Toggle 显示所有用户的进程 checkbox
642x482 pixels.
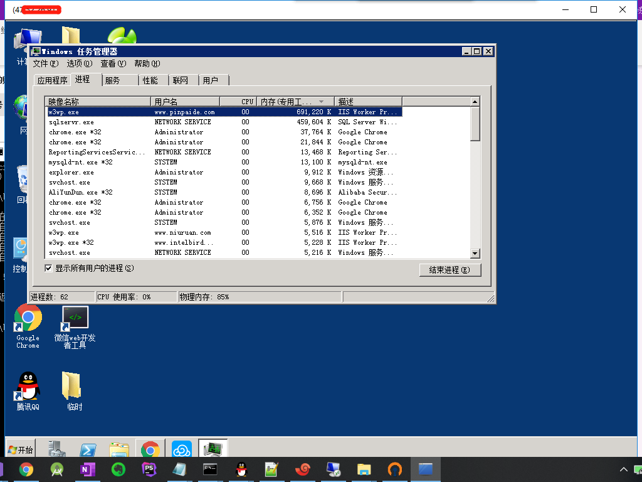pyautogui.click(x=49, y=269)
